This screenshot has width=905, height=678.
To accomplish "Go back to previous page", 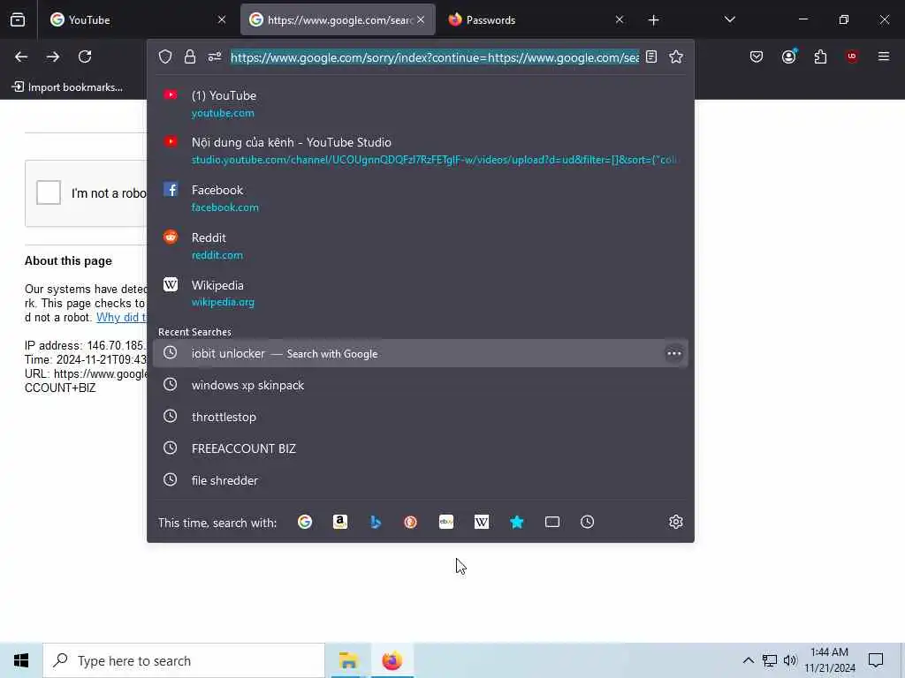I will pyautogui.click(x=21, y=56).
